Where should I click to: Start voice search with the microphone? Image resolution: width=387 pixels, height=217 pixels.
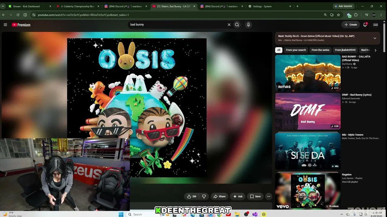coord(248,25)
